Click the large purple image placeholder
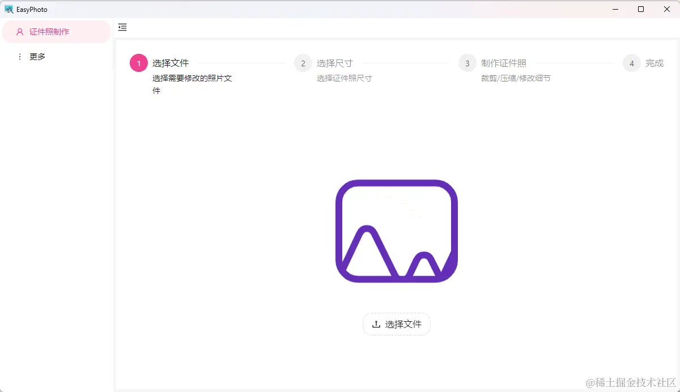Screen dimensions: 680x392 tap(397, 231)
